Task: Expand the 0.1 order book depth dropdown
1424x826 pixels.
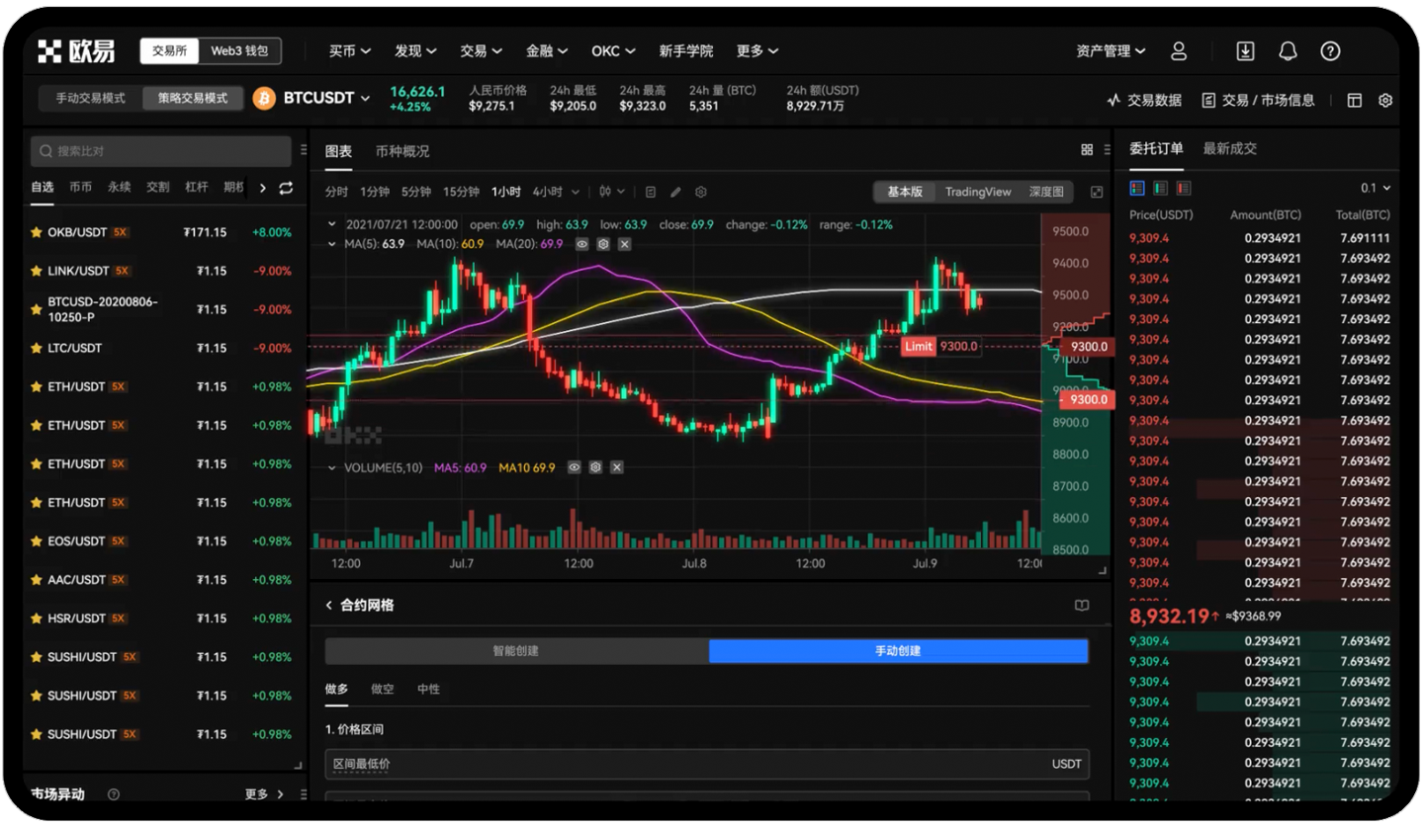Action: 1376,188
